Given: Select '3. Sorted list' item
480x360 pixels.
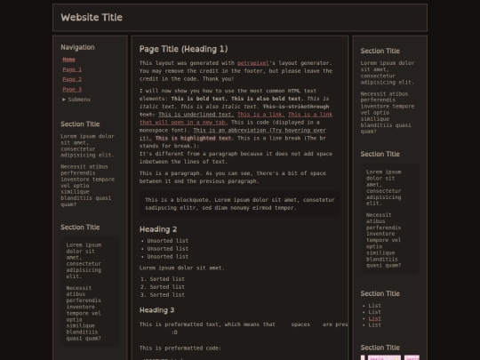Looking at the screenshot, I should [x=163, y=295].
